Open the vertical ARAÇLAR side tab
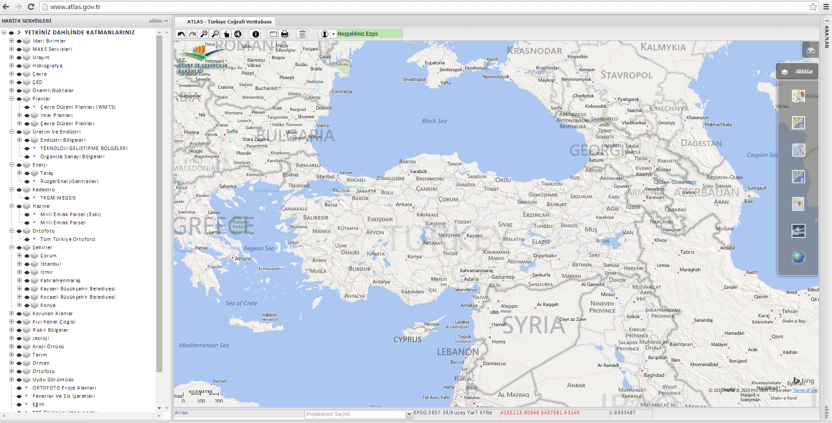This screenshot has width=832, height=423. [x=827, y=37]
